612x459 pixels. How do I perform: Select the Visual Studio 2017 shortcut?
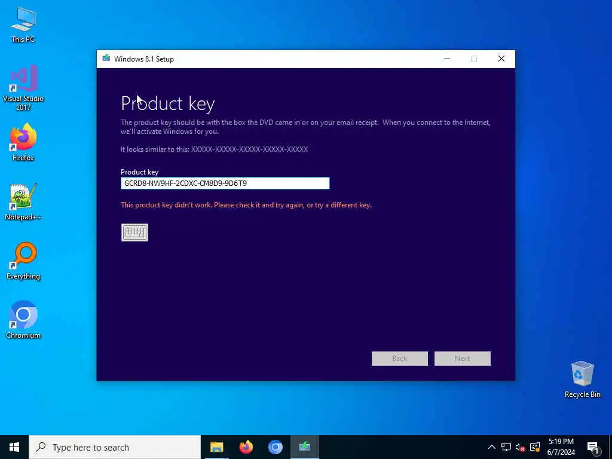[23, 88]
